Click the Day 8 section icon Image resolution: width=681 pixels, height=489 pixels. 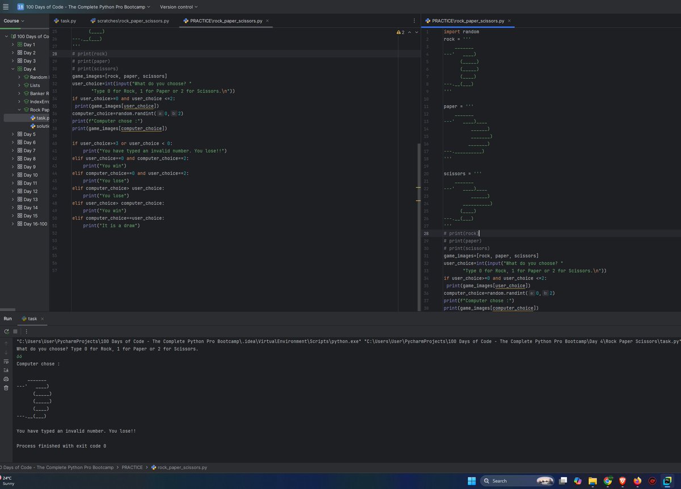tap(19, 159)
